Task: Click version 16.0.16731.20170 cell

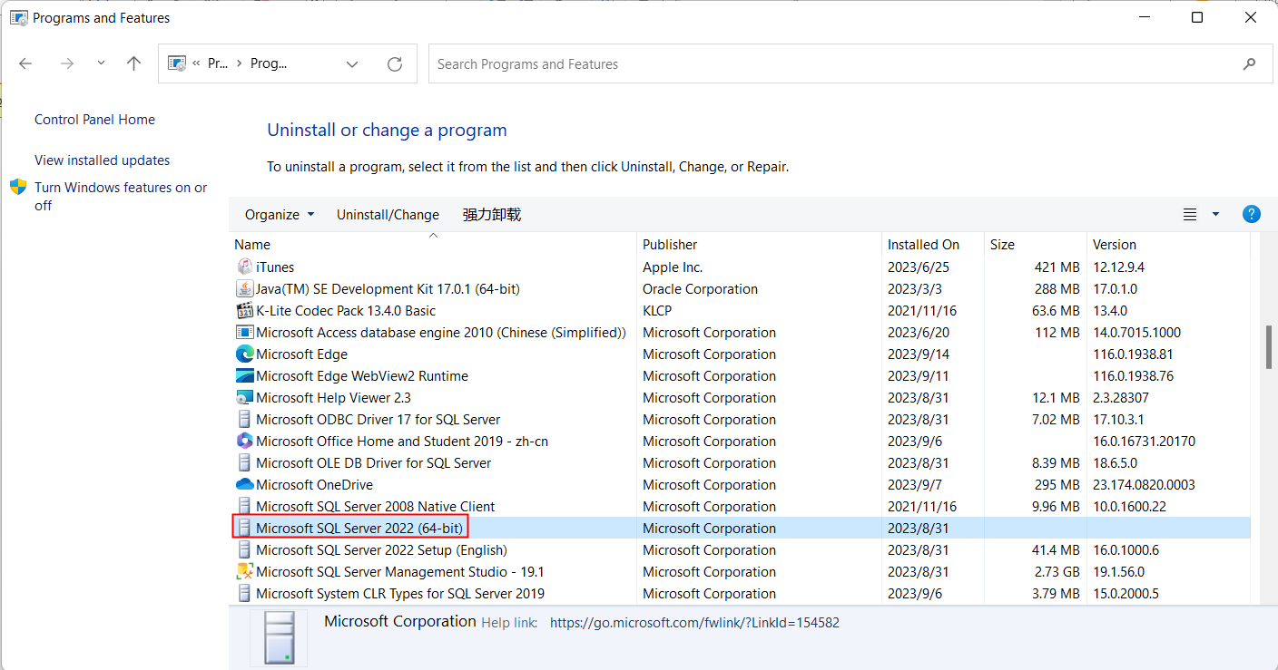Action: point(1144,442)
